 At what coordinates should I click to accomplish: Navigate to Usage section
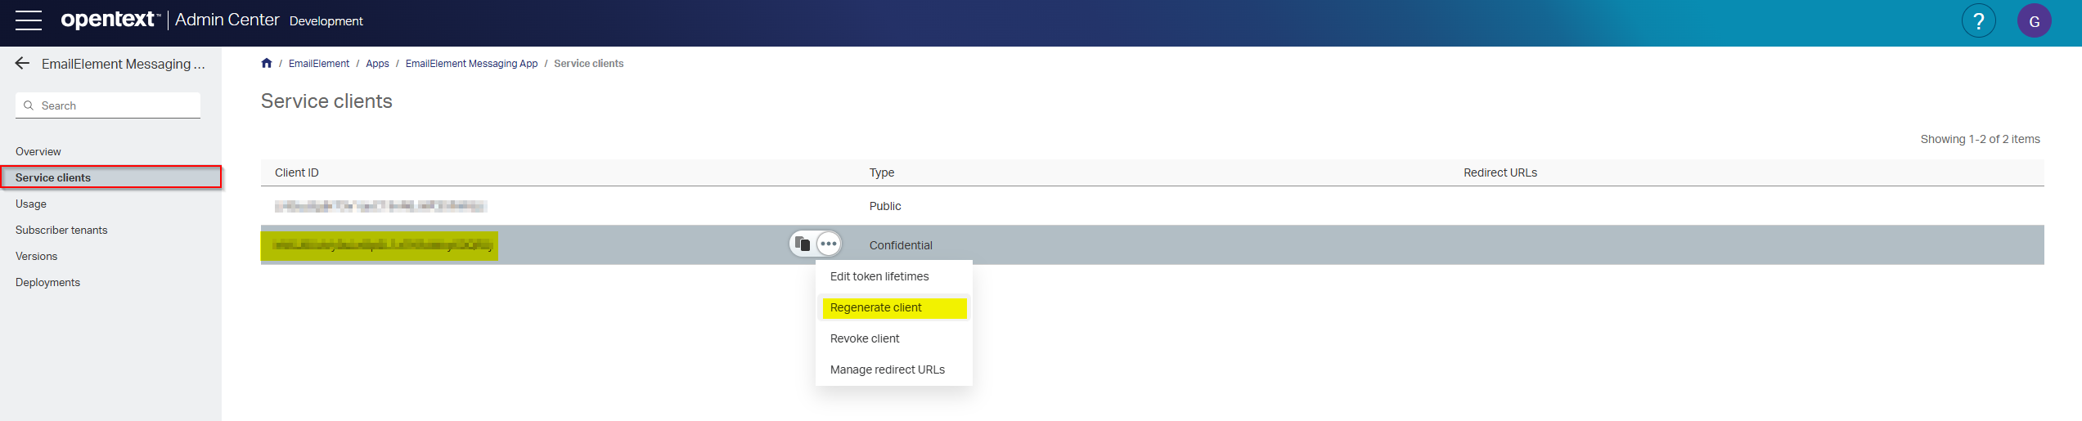pyautogui.click(x=31, y=204)
